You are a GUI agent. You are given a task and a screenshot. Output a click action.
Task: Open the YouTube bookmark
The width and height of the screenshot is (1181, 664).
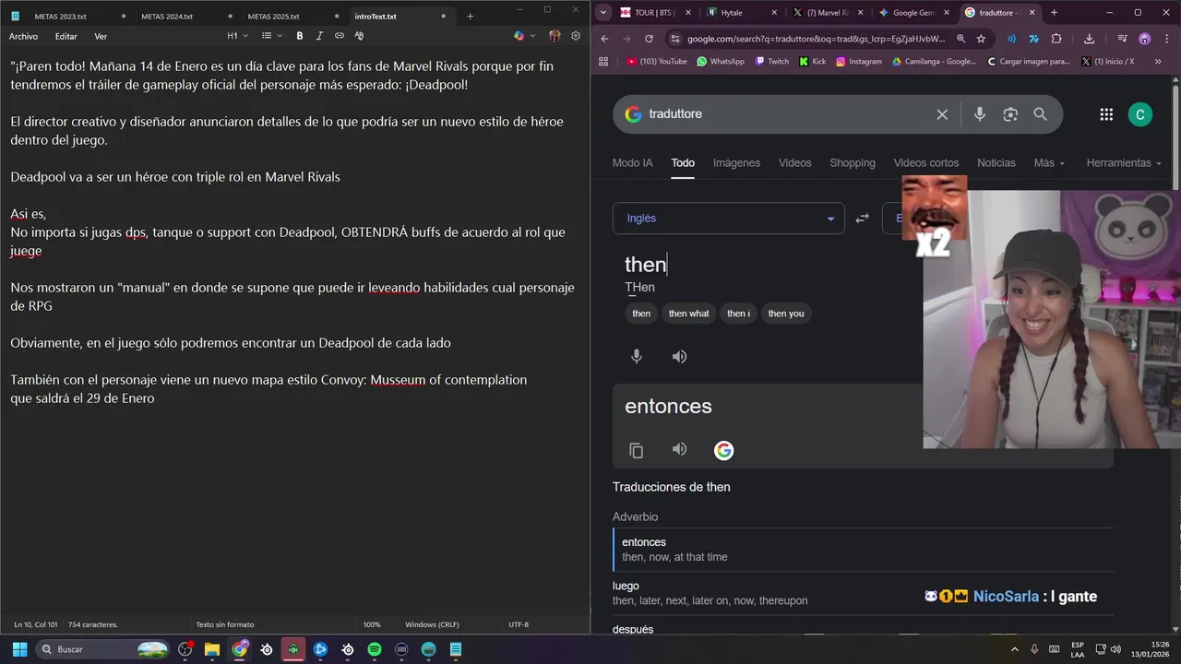click(x=656, y=62)
